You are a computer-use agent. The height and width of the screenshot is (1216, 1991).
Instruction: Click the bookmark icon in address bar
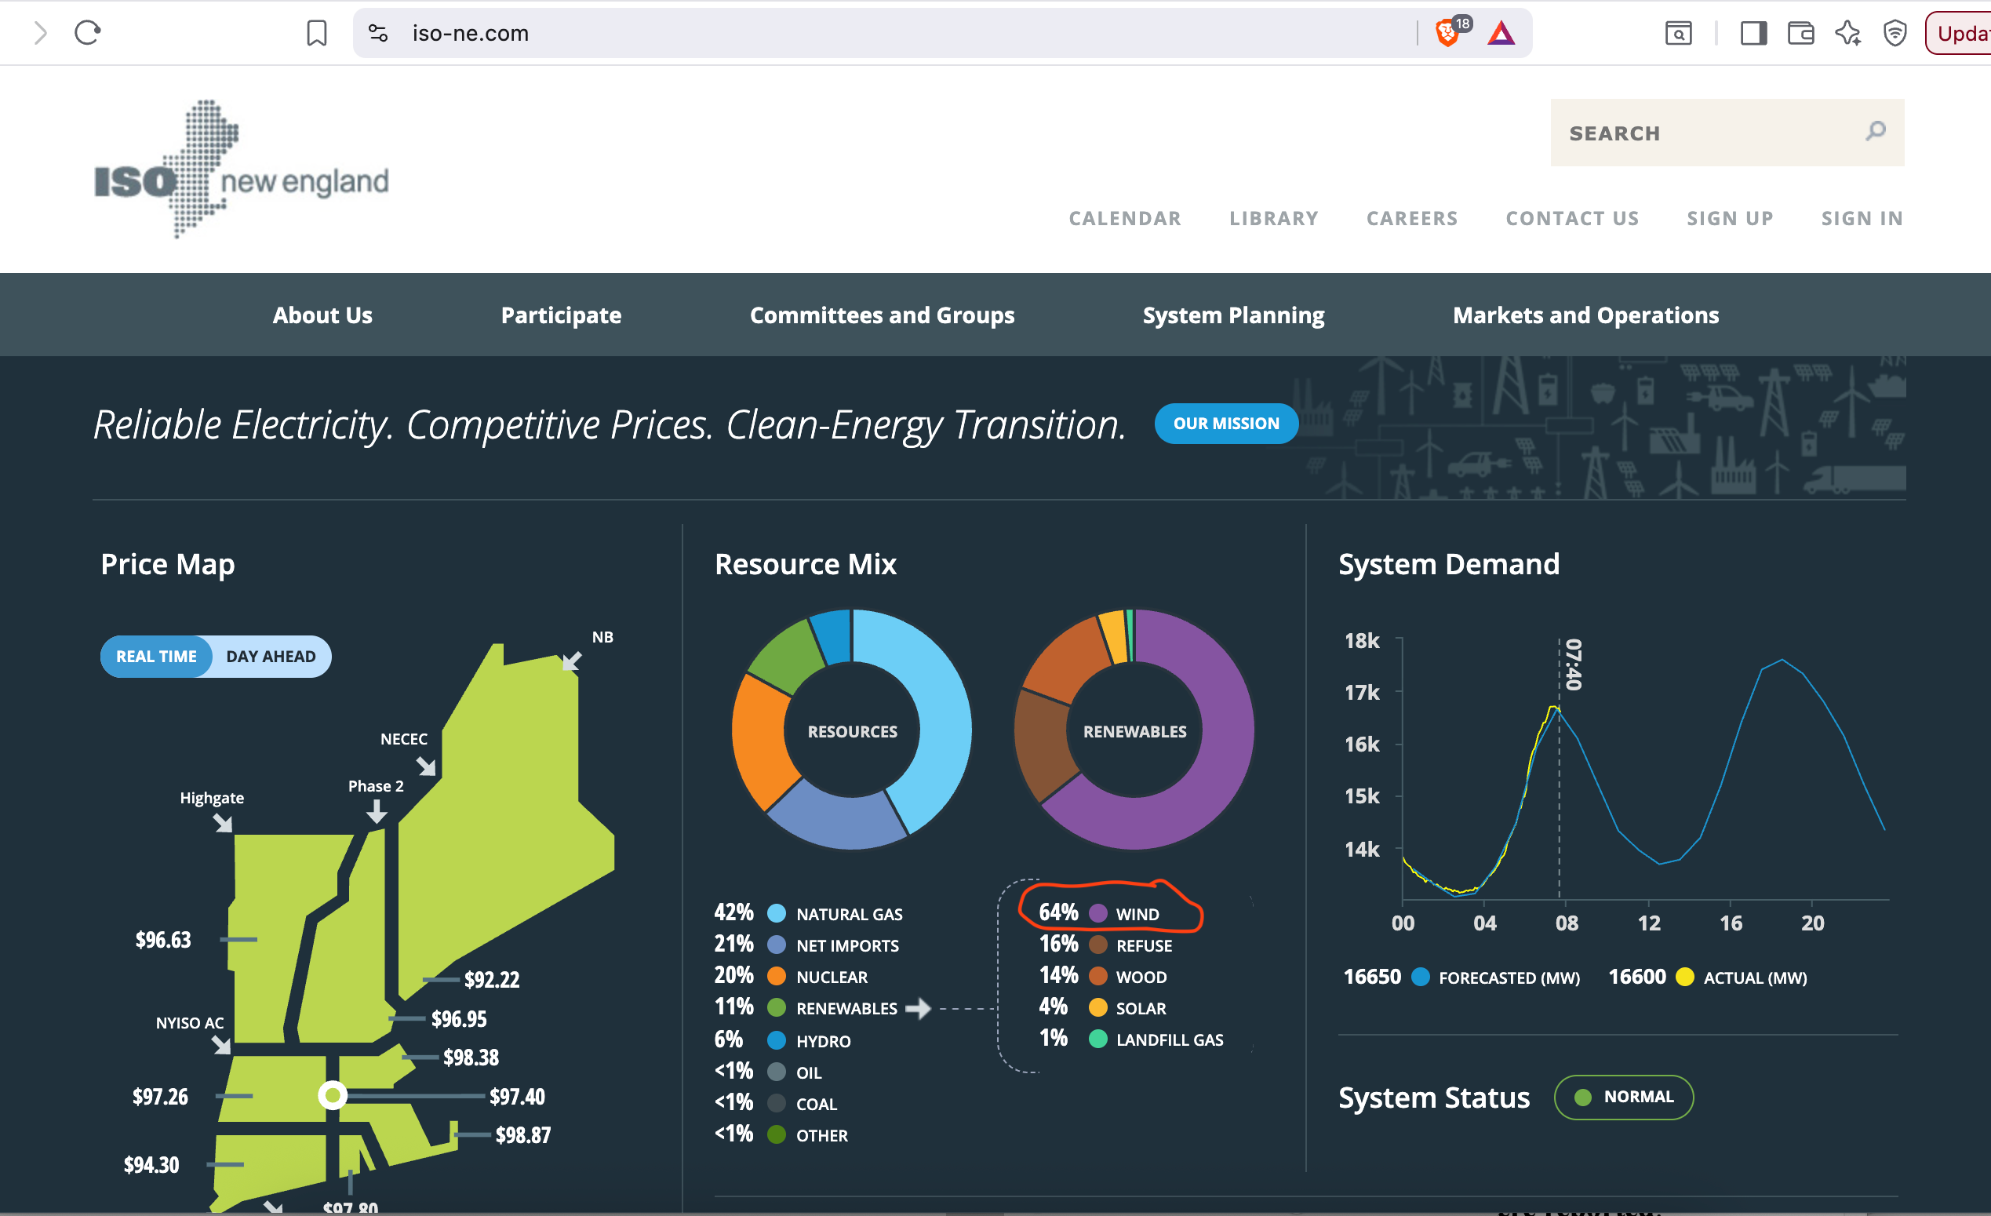[317, 33]
